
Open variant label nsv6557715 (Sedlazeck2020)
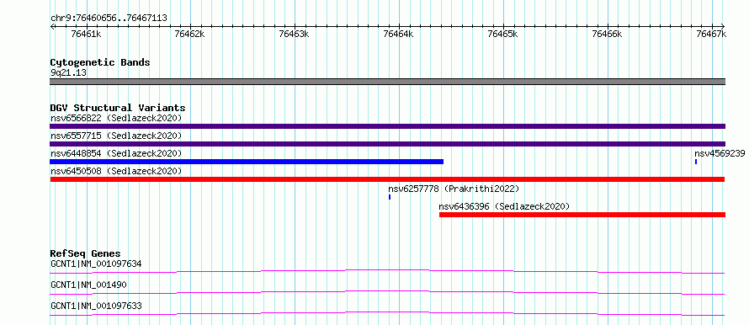point(116,136)
